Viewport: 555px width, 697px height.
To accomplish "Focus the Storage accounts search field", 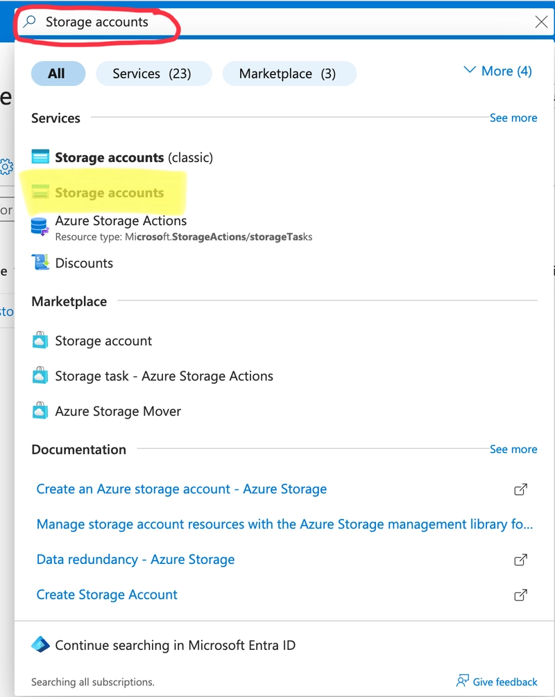I will [285, 21].
